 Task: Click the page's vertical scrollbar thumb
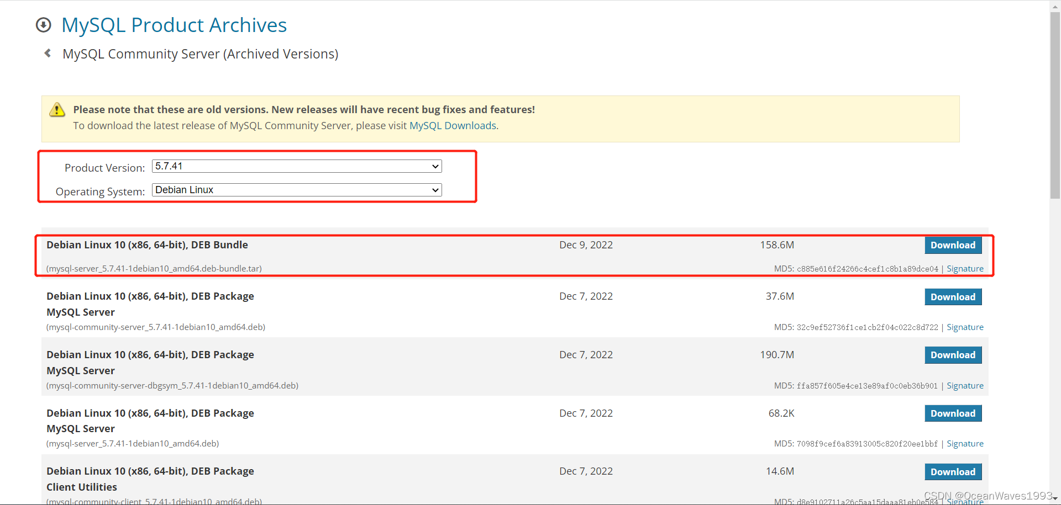point(1055,105)
